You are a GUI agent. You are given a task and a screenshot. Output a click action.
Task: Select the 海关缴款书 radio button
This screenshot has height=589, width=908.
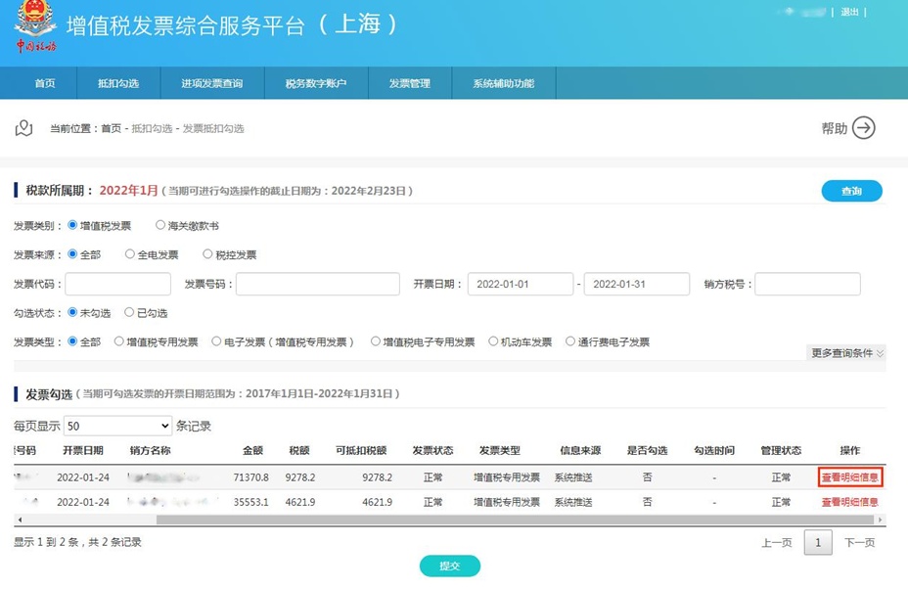[x=161, y=225]
